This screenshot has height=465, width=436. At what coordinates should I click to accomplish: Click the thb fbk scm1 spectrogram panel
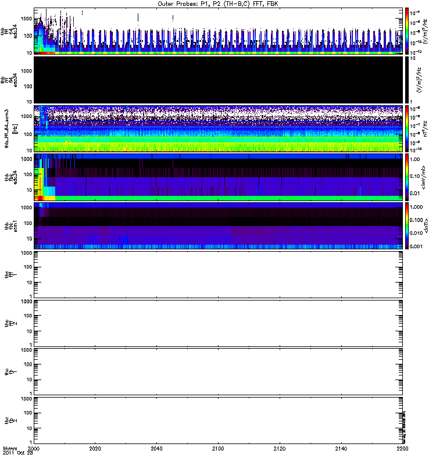[218, 225]
